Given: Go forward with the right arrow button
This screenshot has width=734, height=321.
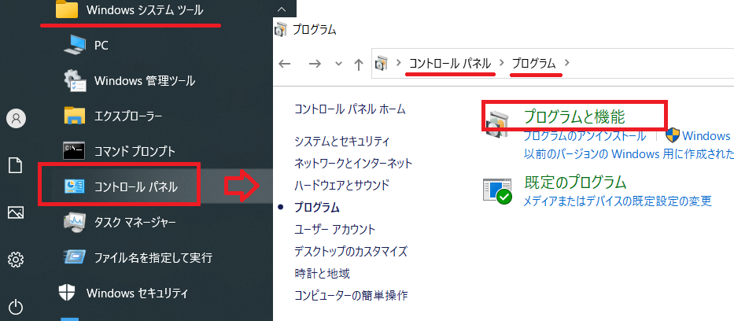Looking at the screenshot, I should pyautogui.click(x=315, y=64).
